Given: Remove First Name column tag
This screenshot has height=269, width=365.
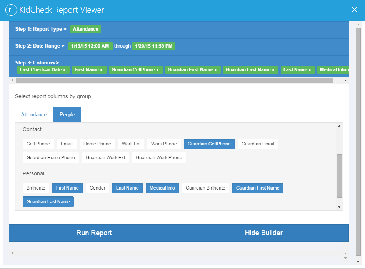Looking at the screenshot, I should pos(101,70).
